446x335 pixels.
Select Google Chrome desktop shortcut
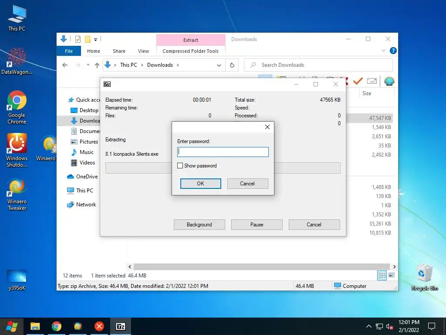(17, 108)
